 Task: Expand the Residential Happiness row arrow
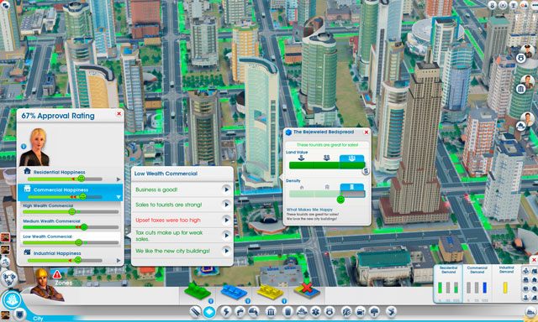119,179
